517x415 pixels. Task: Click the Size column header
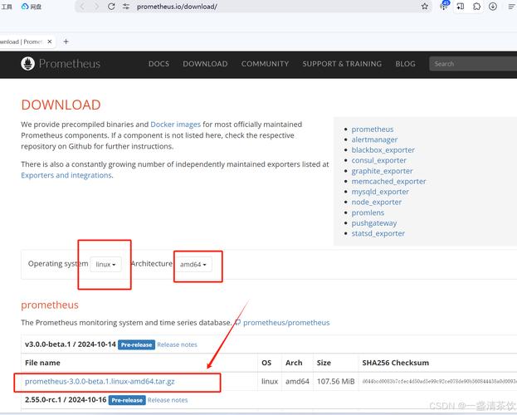coord(324,363)
